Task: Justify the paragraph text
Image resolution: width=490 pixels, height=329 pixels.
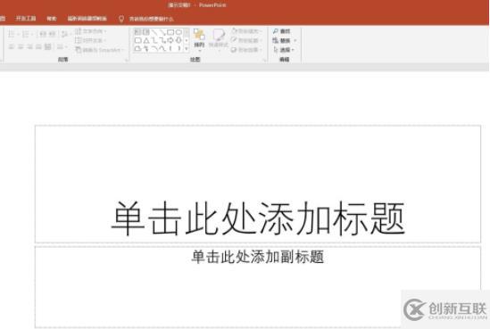Action: (x=38, y=47)
